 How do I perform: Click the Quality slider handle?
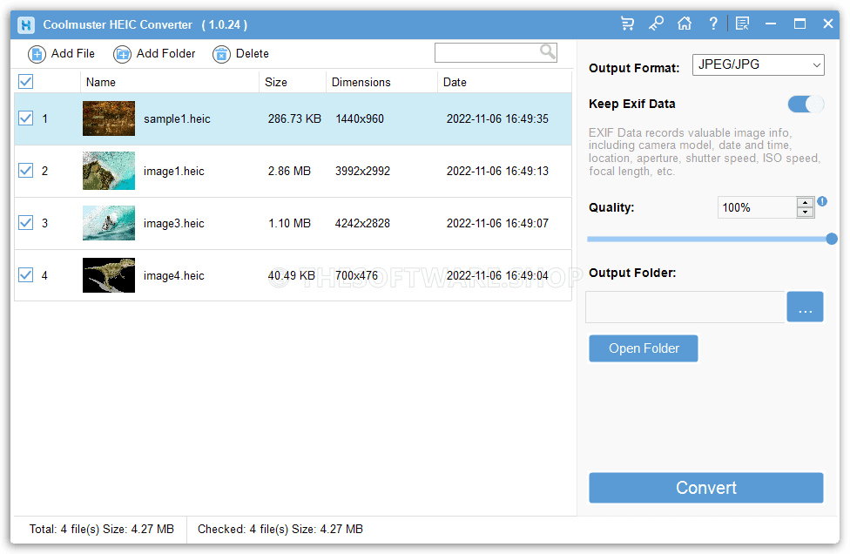pyautogui.click(x=832, y=239)
